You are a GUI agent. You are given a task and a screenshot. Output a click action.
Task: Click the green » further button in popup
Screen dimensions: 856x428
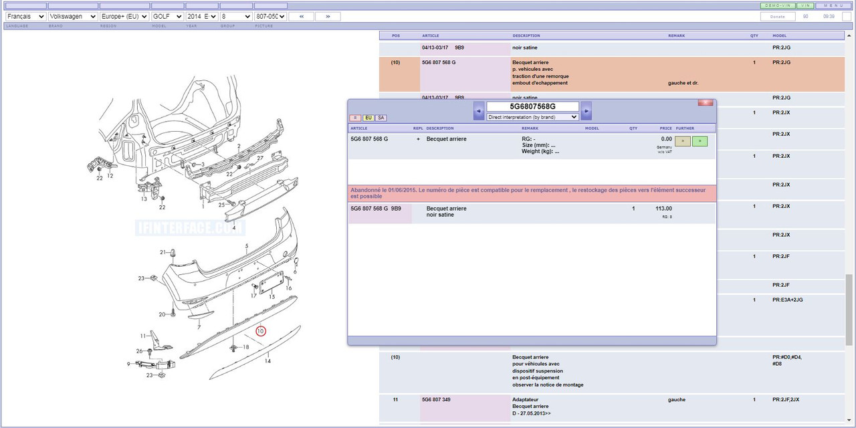700,141
